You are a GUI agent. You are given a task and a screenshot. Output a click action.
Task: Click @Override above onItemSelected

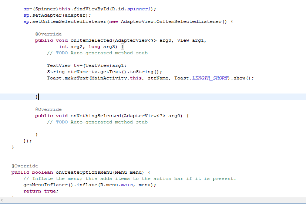click(x=48, y=34)
